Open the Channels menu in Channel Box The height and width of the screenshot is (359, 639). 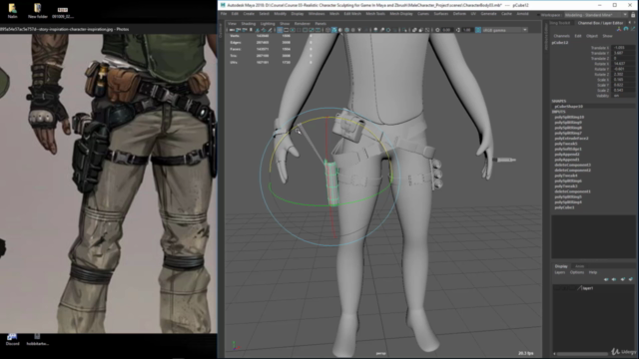(561, 36)
